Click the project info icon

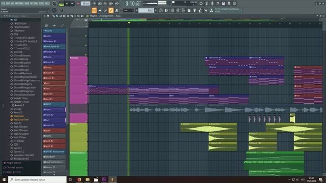pos(234,4)
